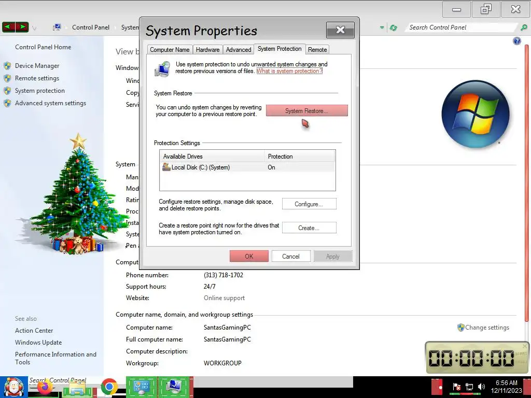The height and width of the screenshot is (398, 531).
Task: Launch Google Chrome from the taskbar
Action: 109,387
